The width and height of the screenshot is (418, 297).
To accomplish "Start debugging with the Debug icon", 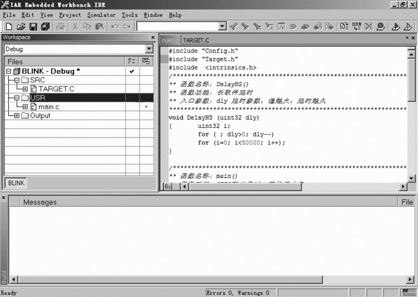I will pos(396,27).
